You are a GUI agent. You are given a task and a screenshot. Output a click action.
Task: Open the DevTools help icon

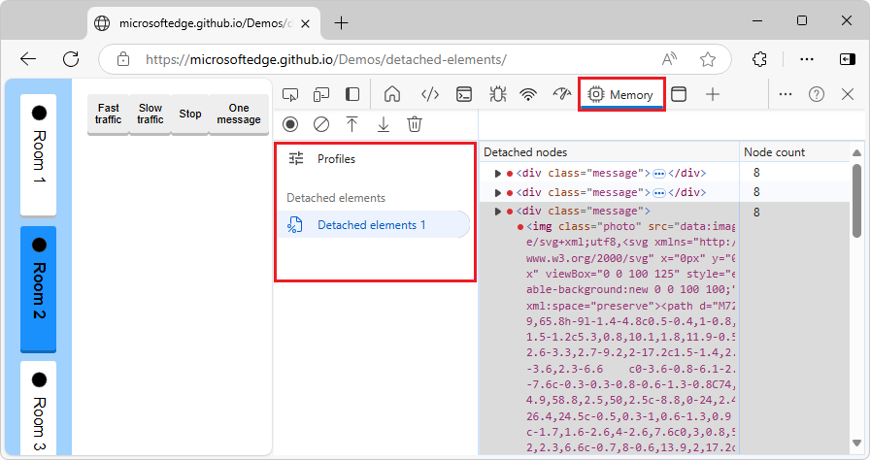[x=817, y=95]
